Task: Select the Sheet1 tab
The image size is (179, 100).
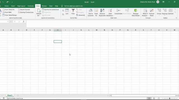Action: [x=10, y=95]
